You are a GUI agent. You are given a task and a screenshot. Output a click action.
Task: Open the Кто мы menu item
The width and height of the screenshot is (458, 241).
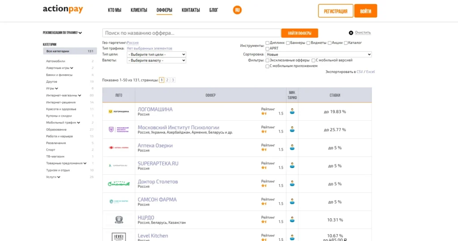pos(114,10)
